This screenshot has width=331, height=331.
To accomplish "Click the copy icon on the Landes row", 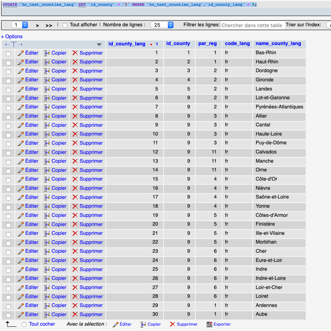I will coord(47,89).
